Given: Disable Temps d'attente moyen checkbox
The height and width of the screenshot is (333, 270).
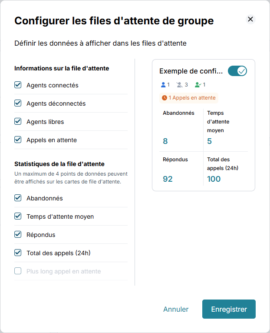Looking at the screenshot, I should click(x=18, y=216).
